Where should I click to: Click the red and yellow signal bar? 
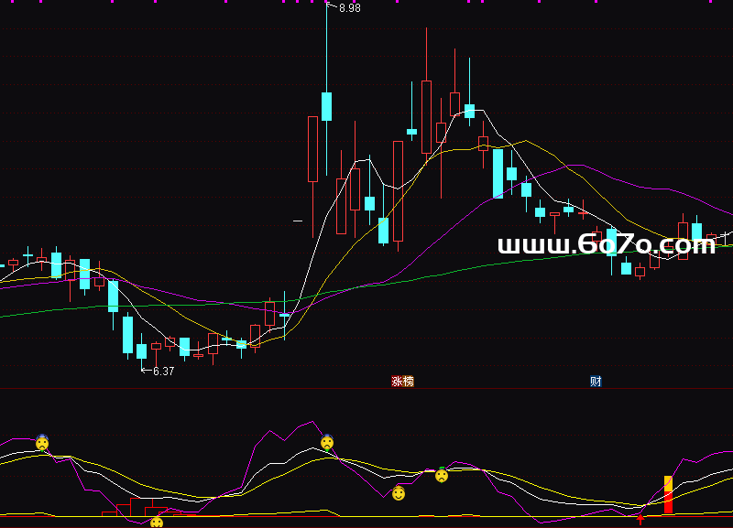point(668,495)
